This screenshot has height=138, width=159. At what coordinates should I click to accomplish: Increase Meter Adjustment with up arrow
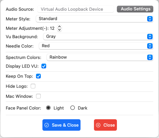pos(59,27)
